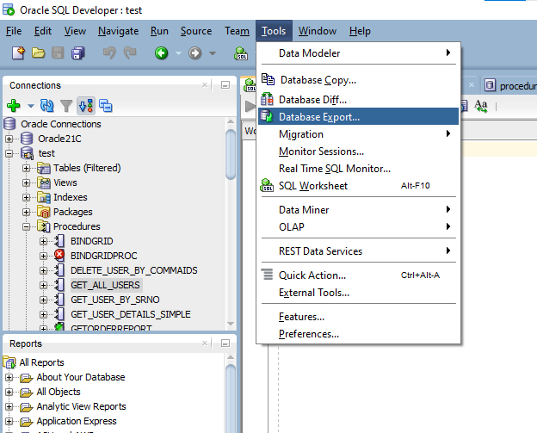Screen dimensions: 537x433
Task: Open the File menu
Action: [14, 31]
